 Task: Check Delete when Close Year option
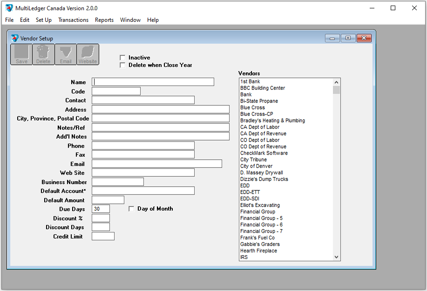coord(123,65)
